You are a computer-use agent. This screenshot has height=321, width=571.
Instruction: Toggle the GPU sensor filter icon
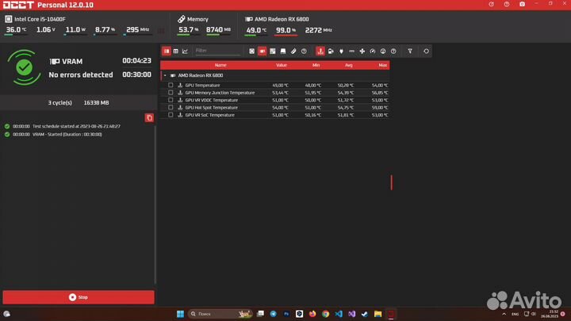tap(263, 52)
